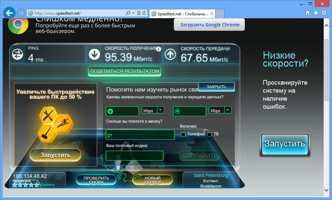Focus the declared download speed field
332x200 pixels.
tap(122, 111)
